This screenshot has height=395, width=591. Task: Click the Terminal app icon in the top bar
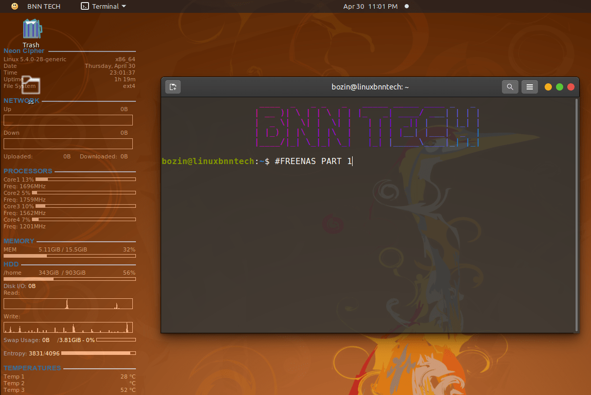click(x=84, y=6)
